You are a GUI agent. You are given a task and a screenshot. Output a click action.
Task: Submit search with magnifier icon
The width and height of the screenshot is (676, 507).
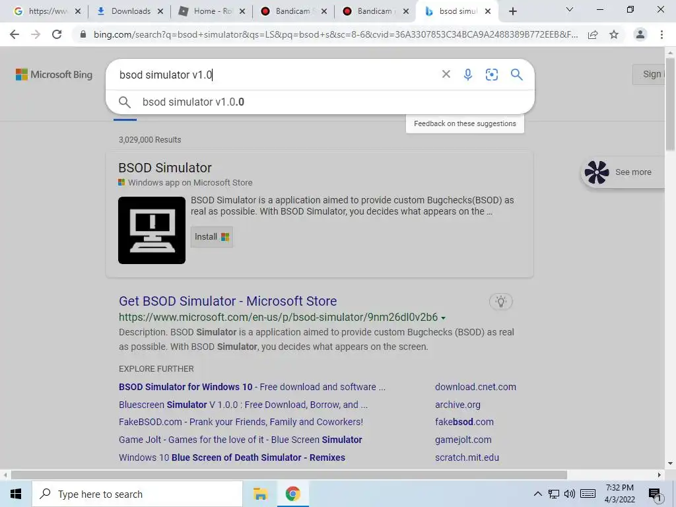tap(516, 75)
